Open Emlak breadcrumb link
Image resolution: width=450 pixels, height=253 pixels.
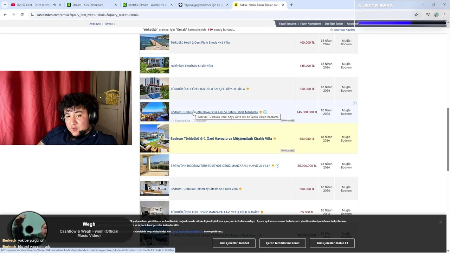pos(109,24)
